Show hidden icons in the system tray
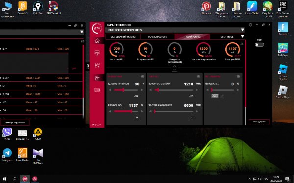This screenshot has width=294, height=183. click(x=249, y=179)
